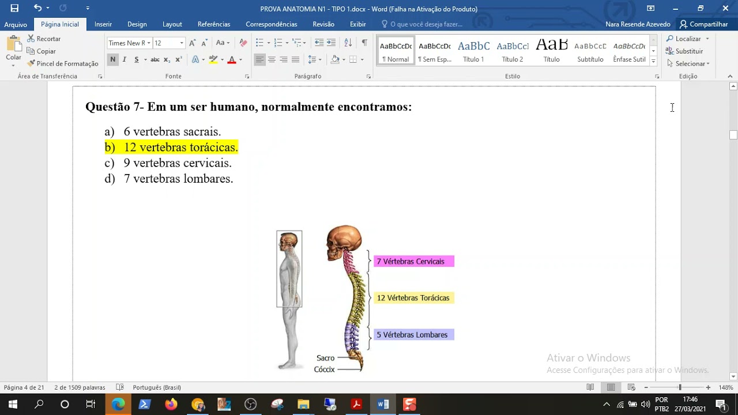Toggle italic formatting (I)
This screenshot has height=415, width=738.
pyautogui.click(x=125, y=59)
